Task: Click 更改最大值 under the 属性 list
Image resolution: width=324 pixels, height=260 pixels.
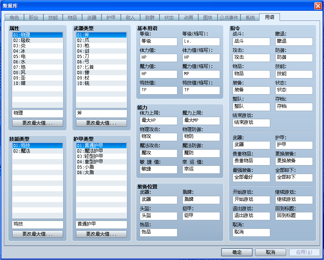Action: (37, 123)
